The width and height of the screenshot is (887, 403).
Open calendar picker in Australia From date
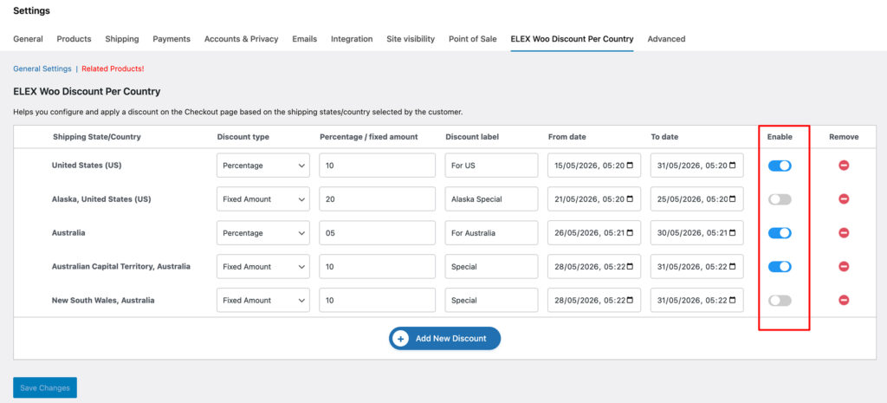(630, 233)
